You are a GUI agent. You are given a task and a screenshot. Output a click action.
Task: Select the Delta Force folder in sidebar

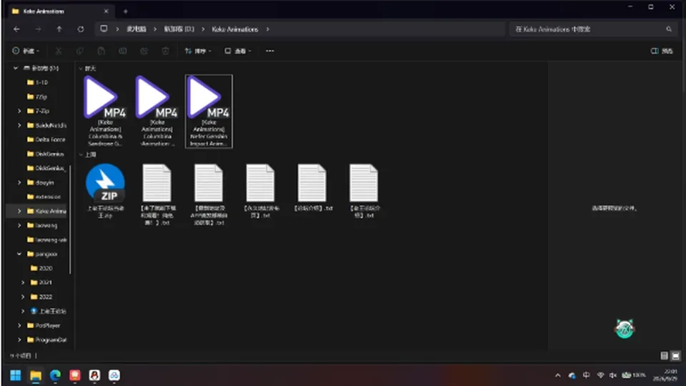click(46, 139)
